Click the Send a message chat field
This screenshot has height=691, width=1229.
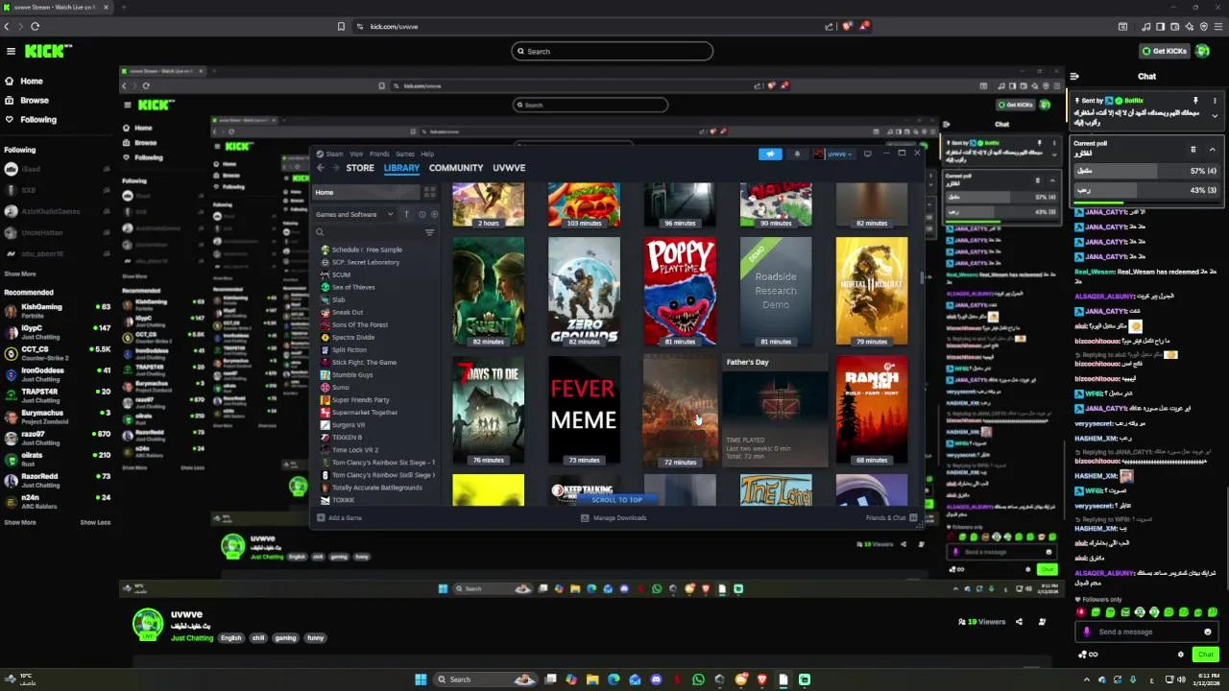pos(1147,631)
